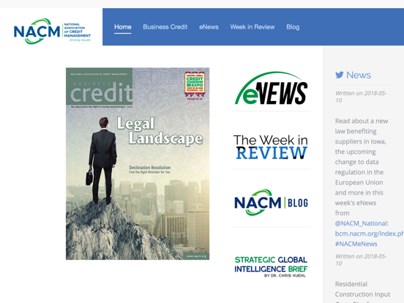Click the first 'Written on 2018-05-10' date
The width and height of the screenshot is (404, 303).
pyautogui.click(x=361, y=97)
